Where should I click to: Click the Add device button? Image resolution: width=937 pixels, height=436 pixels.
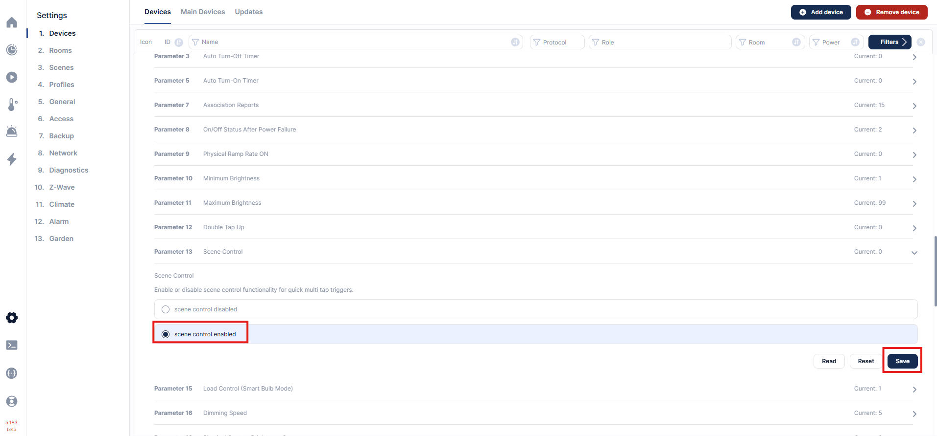[x=821, y=12]
